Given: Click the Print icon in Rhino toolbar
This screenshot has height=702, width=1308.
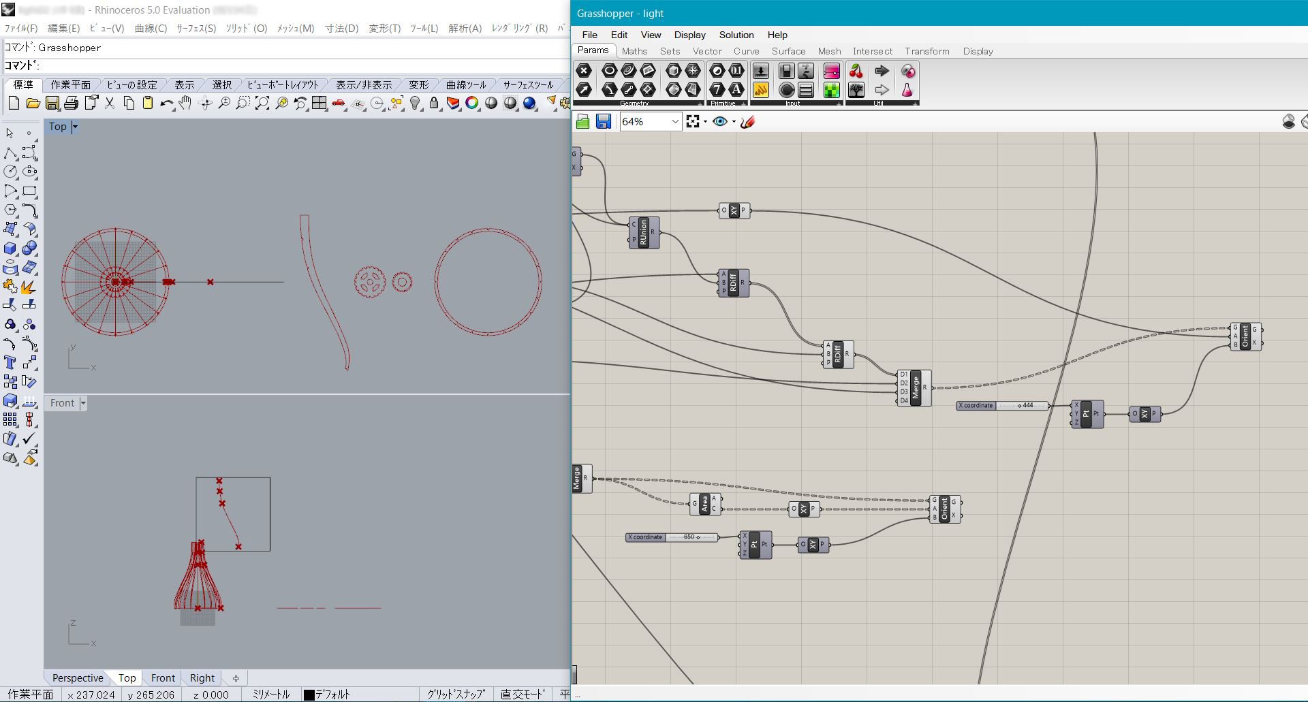Looking at the screenshot, I should click(x=71, y=103).
